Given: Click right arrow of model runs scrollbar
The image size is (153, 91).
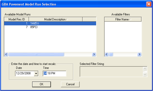Looking at the screenshot, I should pos(94,54).
